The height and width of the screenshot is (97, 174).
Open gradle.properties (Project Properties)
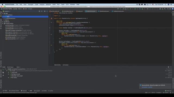(17, 36)
